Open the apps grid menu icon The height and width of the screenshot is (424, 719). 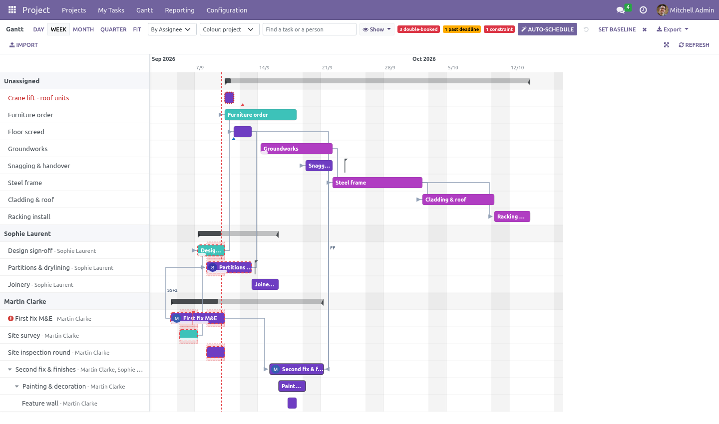pos(12,10)
